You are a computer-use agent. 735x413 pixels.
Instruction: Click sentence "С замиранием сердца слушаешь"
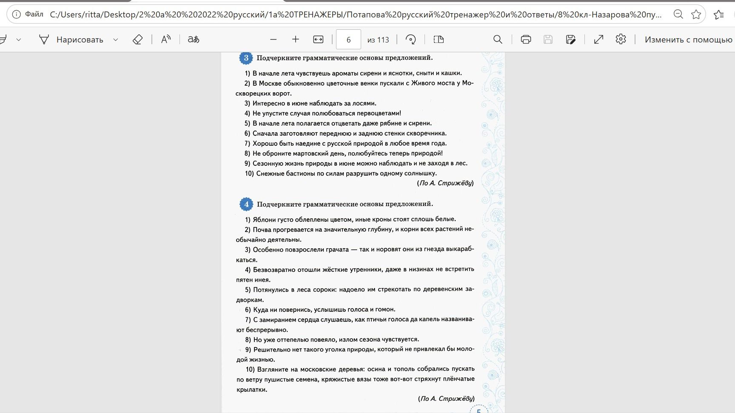[x=355, y=324]
